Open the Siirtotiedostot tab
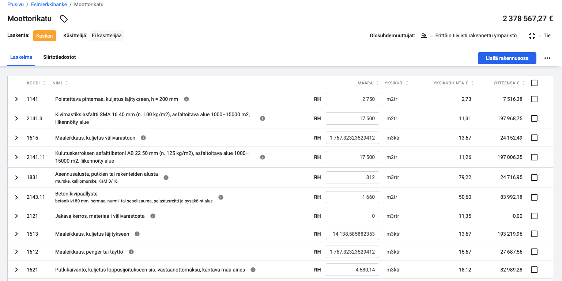Image resolution: width=562 pixels, height=281 pixels. 60,57
